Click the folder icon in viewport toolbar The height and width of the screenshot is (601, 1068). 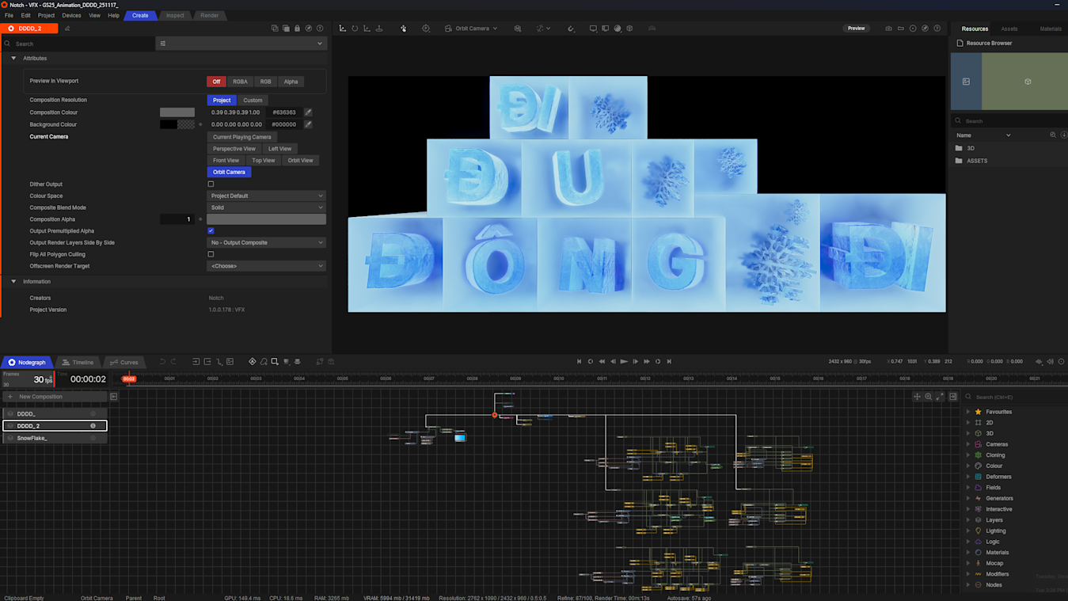(x=900, y=29)
